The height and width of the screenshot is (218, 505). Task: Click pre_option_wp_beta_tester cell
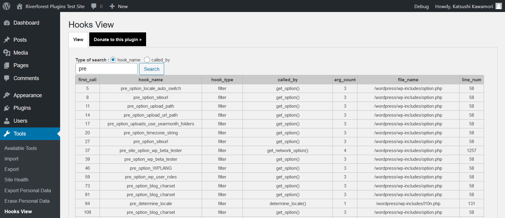tap(151, 159)
